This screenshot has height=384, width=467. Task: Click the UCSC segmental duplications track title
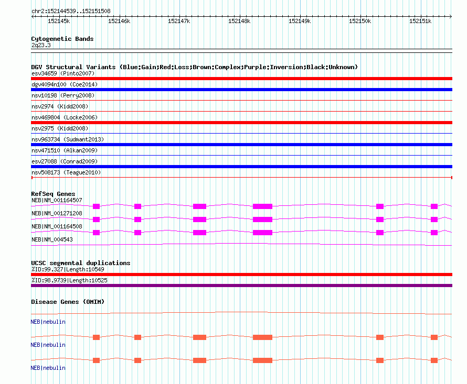(x=81, y=263)
